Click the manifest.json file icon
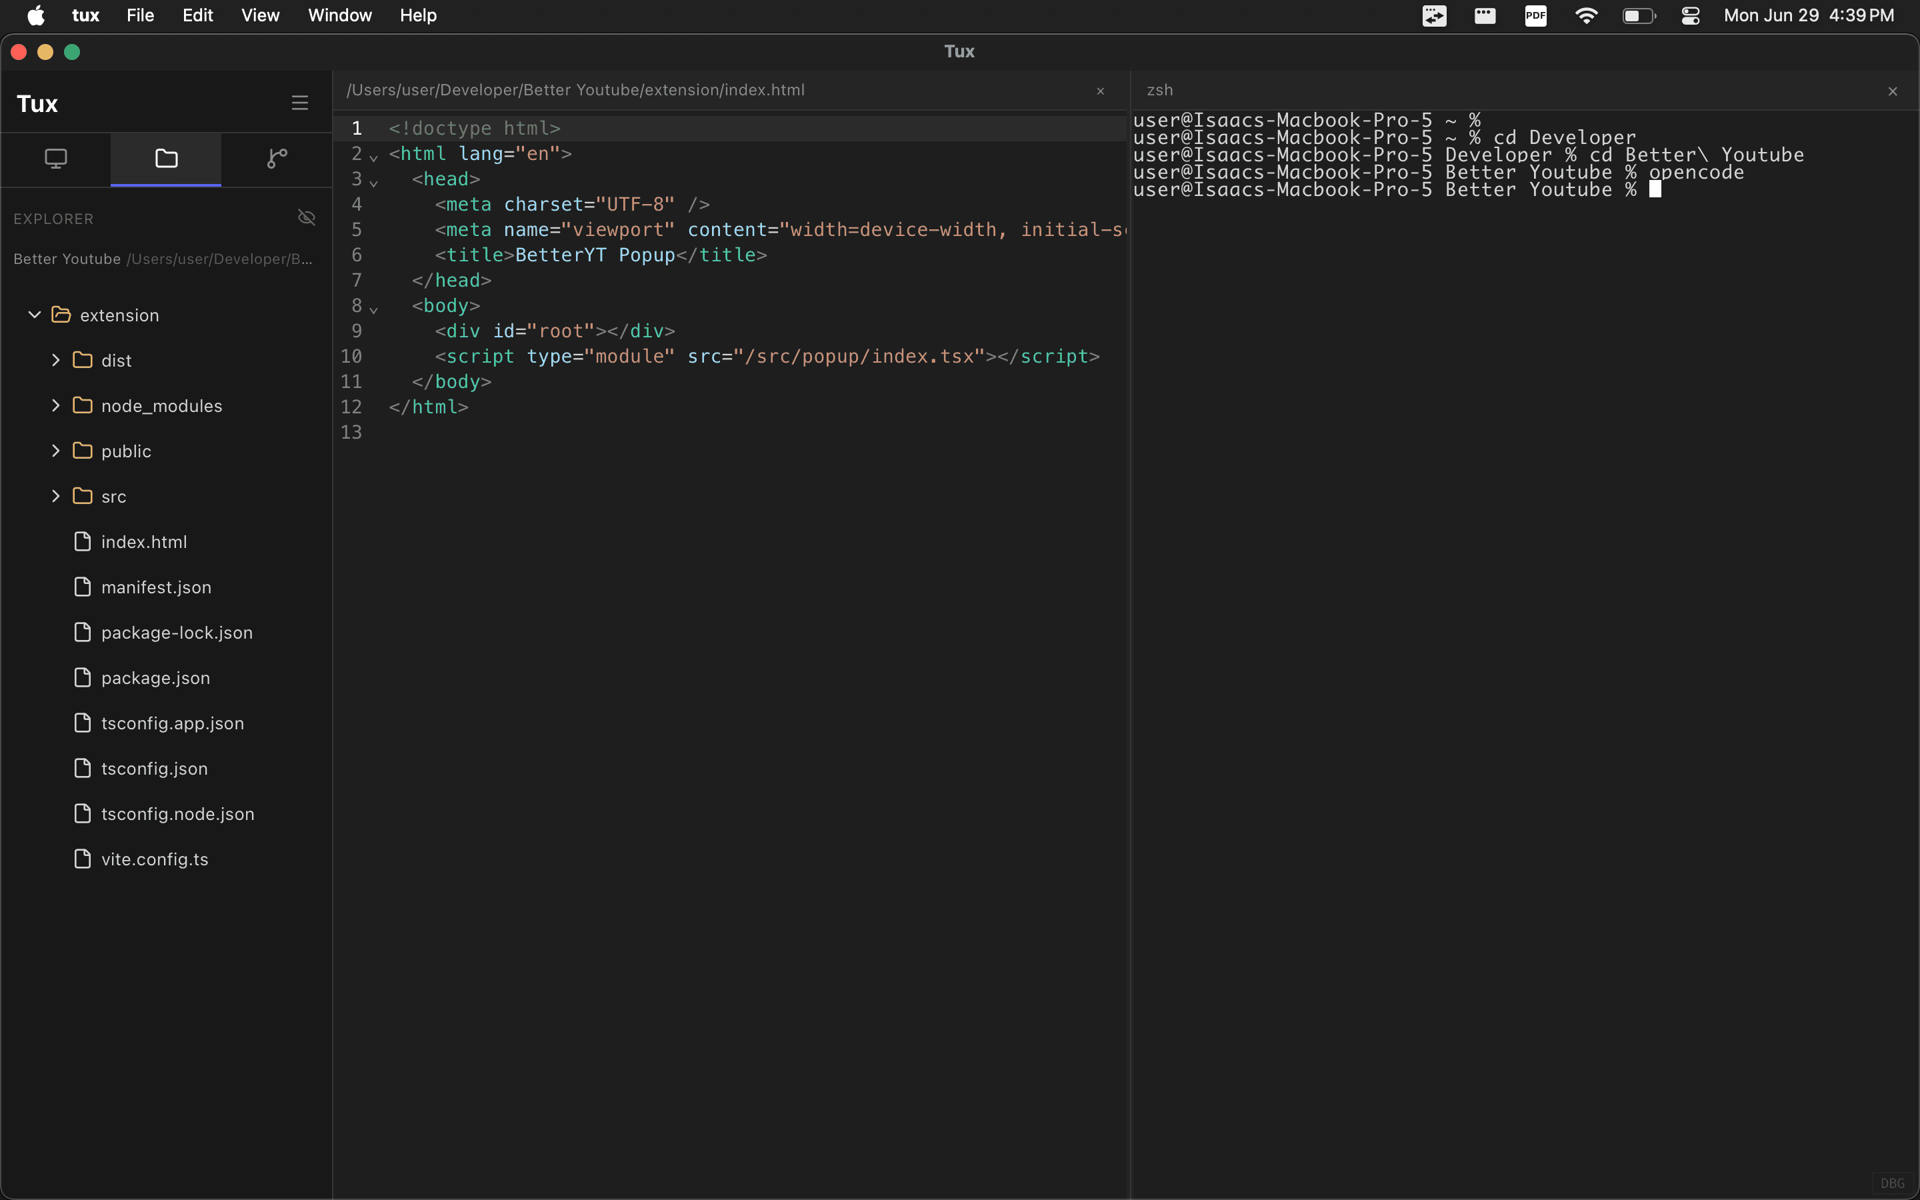Screen dimensions: 1920x1200 (83, 587)
